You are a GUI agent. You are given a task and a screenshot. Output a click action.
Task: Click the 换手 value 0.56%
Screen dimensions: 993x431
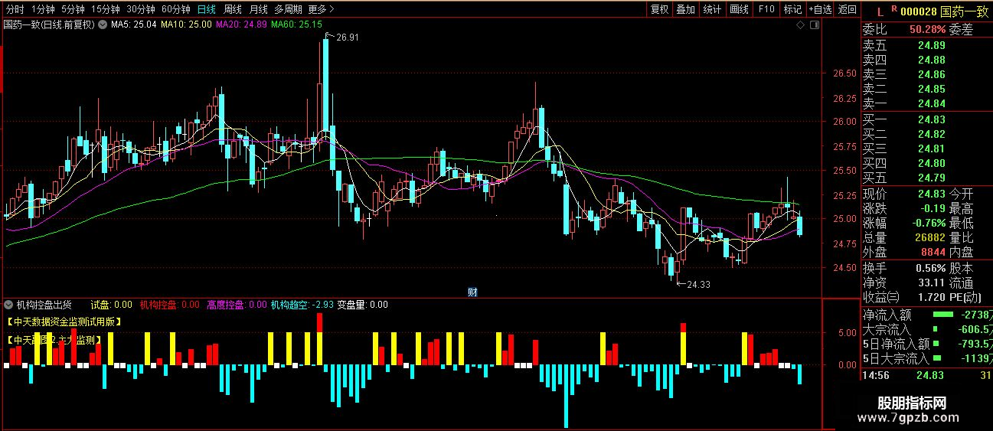tap(929, 269)
